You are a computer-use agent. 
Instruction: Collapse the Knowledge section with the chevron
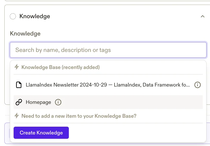click(x=202, y=16)
